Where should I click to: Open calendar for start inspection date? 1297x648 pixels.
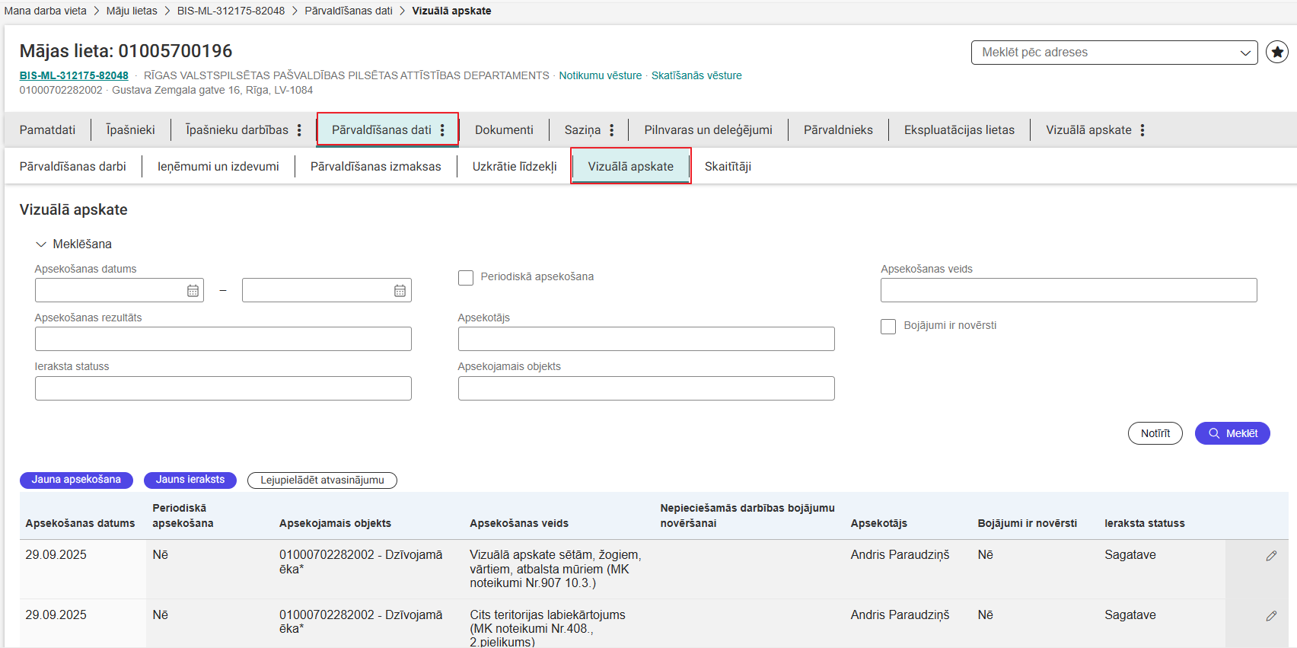click(193, 291)
